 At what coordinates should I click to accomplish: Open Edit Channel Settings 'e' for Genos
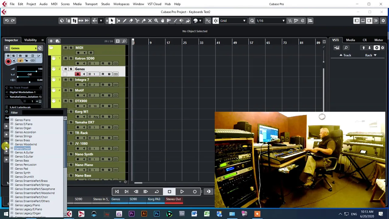[40, 48]
